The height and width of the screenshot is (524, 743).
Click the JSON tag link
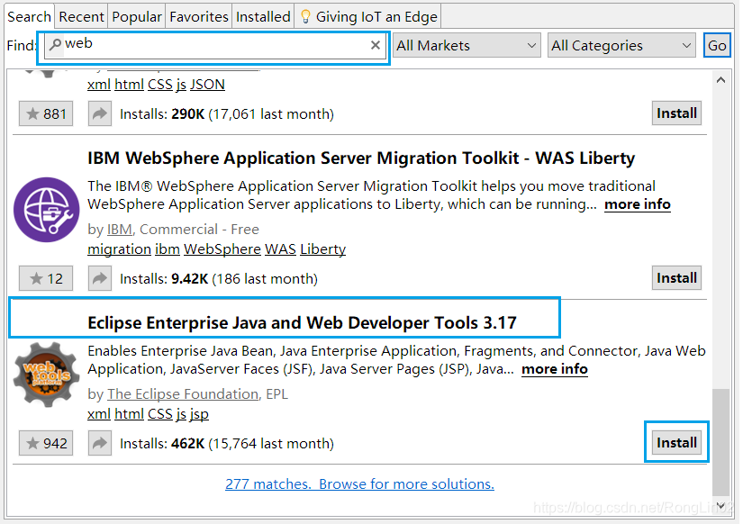click(207, 85)
